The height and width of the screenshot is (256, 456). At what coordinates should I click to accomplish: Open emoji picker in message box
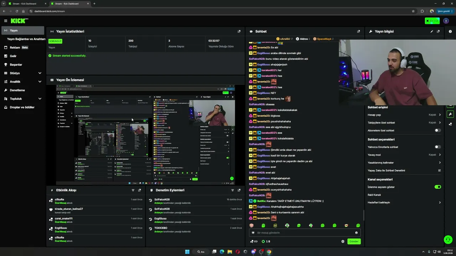tap(356, 233)
